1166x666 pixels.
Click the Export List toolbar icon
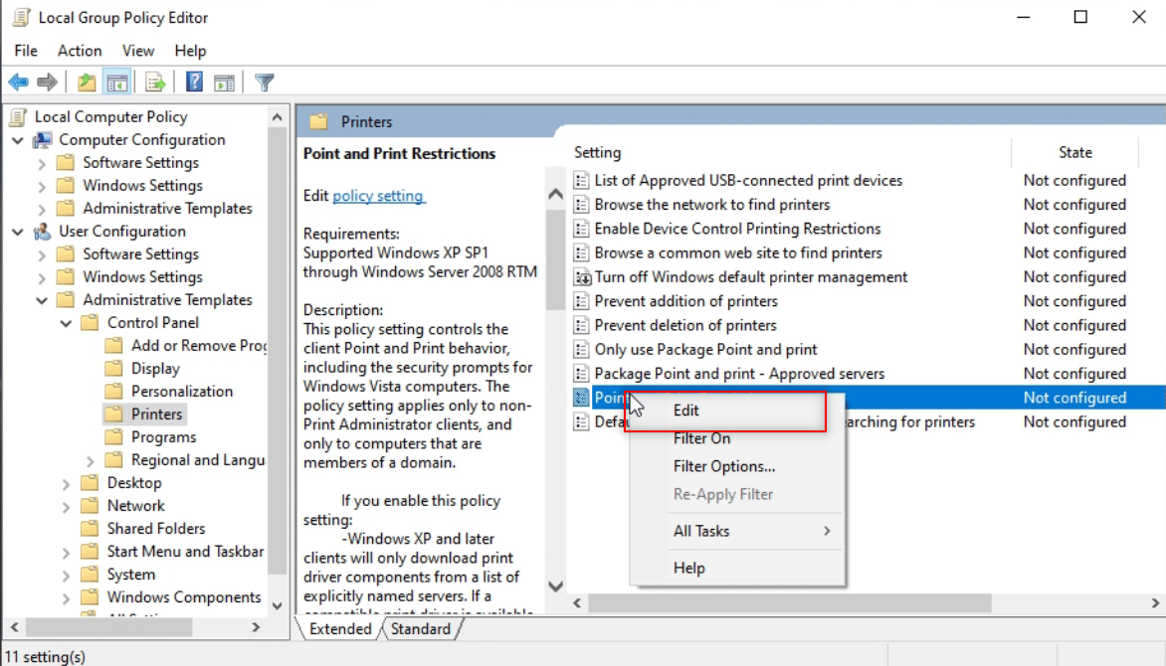(x=155, y=82)
